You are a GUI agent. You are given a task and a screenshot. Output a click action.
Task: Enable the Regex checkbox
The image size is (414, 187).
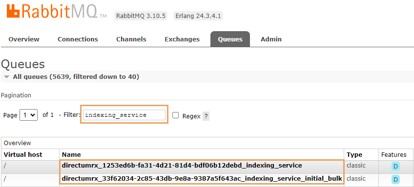176,115
